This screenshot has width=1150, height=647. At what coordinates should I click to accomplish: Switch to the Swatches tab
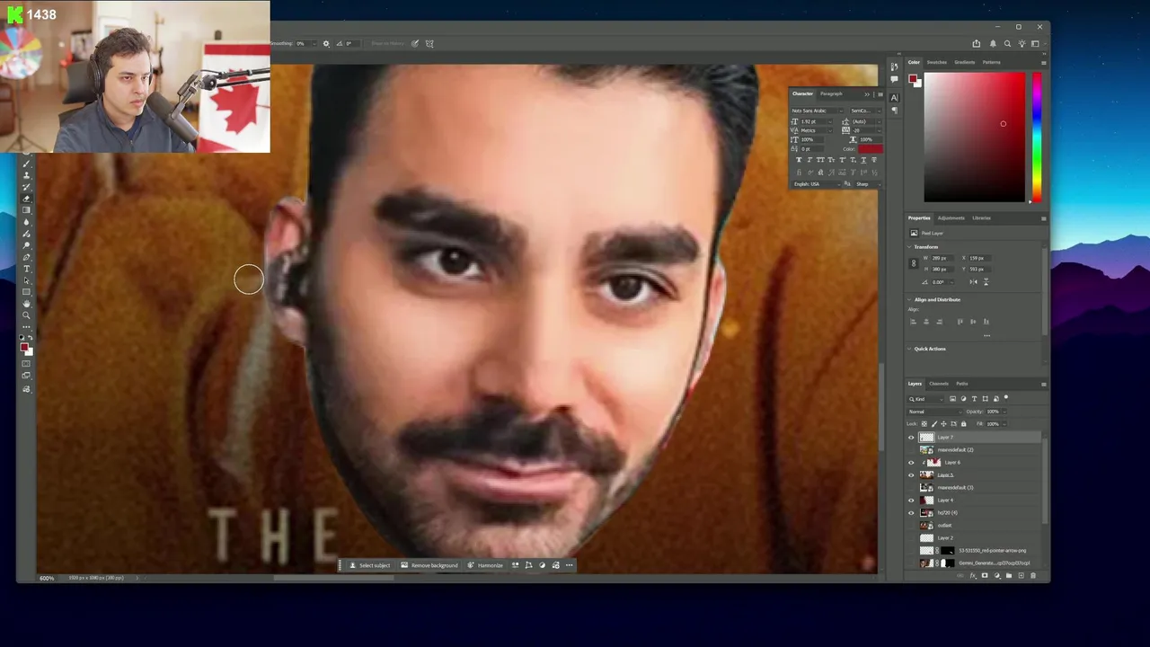click(937, 62)
